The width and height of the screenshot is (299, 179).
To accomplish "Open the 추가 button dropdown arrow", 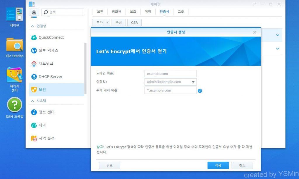I will [x=107, y=23].
